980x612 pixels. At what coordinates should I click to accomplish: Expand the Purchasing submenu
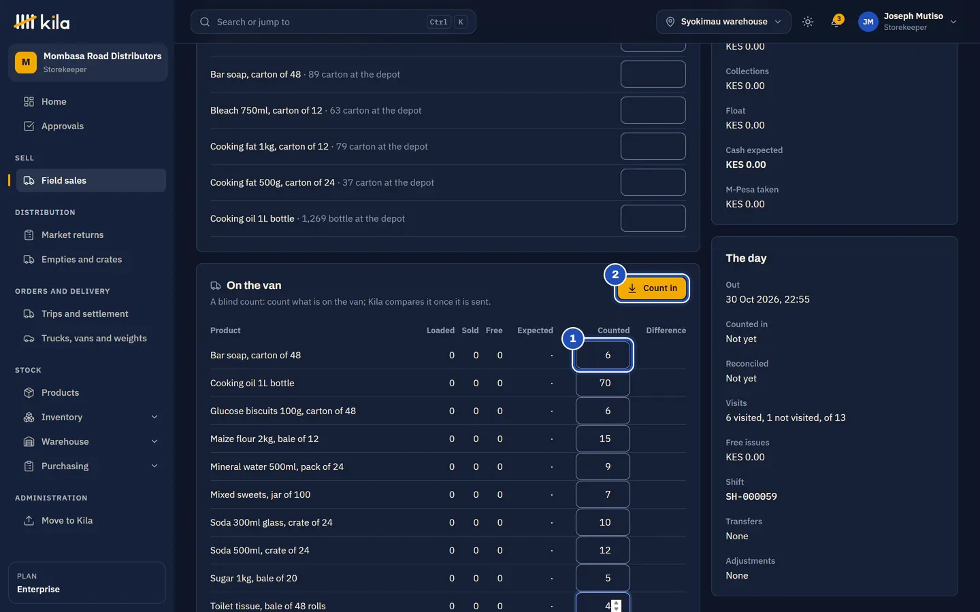click(x=154, y=466)
